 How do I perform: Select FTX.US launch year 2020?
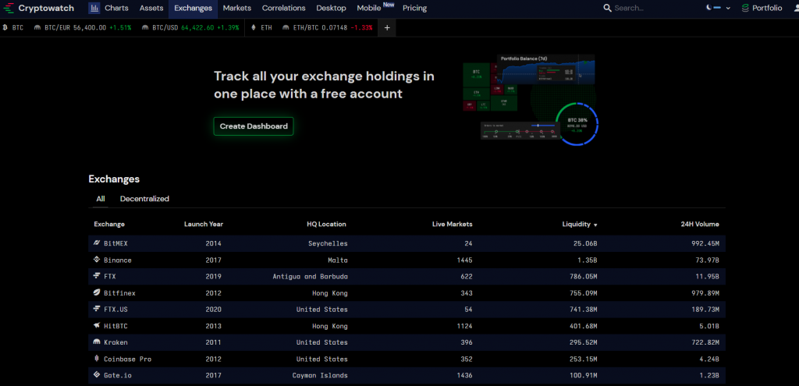[x=213, y=310]
